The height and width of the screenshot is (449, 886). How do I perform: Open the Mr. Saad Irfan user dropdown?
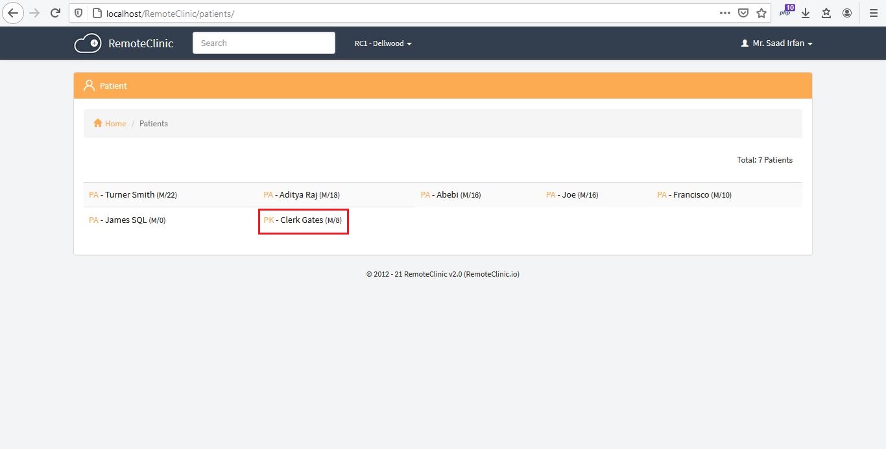point(776,43)
